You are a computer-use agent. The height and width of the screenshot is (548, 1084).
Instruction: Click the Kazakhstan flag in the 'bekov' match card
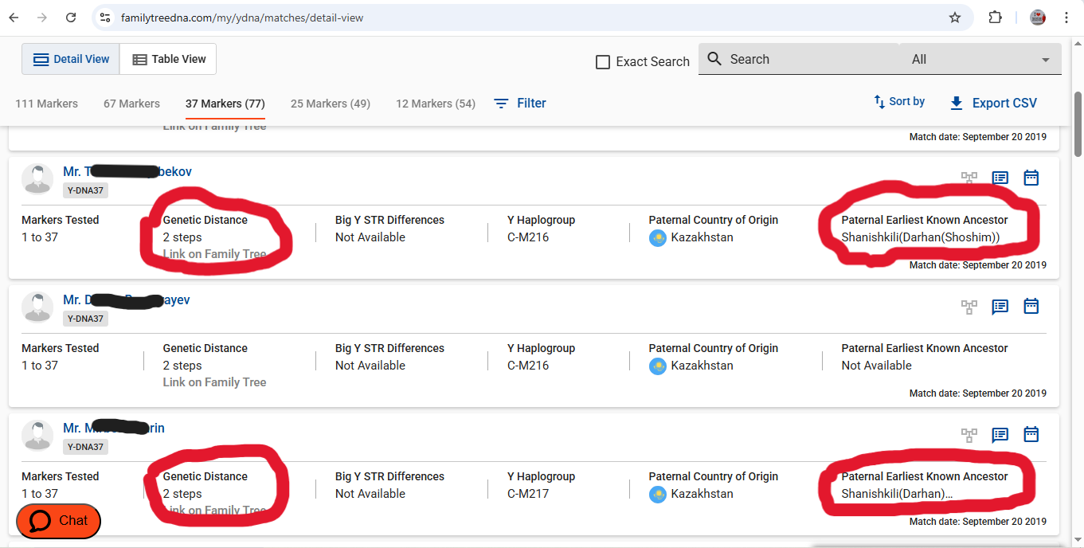657,237
